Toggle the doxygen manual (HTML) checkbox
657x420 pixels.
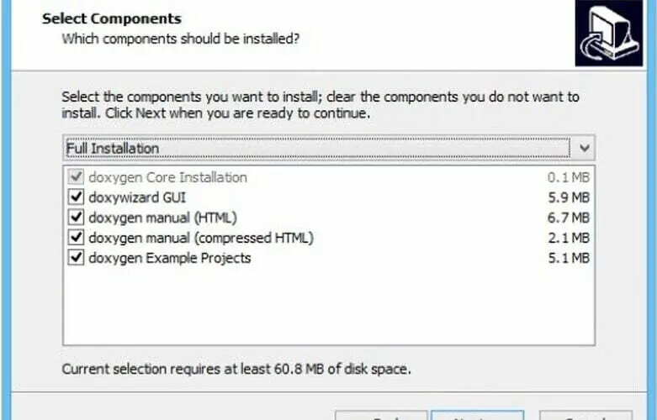tap(76, 217)
